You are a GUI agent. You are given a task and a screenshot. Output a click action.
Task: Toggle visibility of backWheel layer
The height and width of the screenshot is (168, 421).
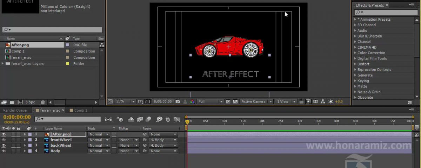[x=4, y=146]
